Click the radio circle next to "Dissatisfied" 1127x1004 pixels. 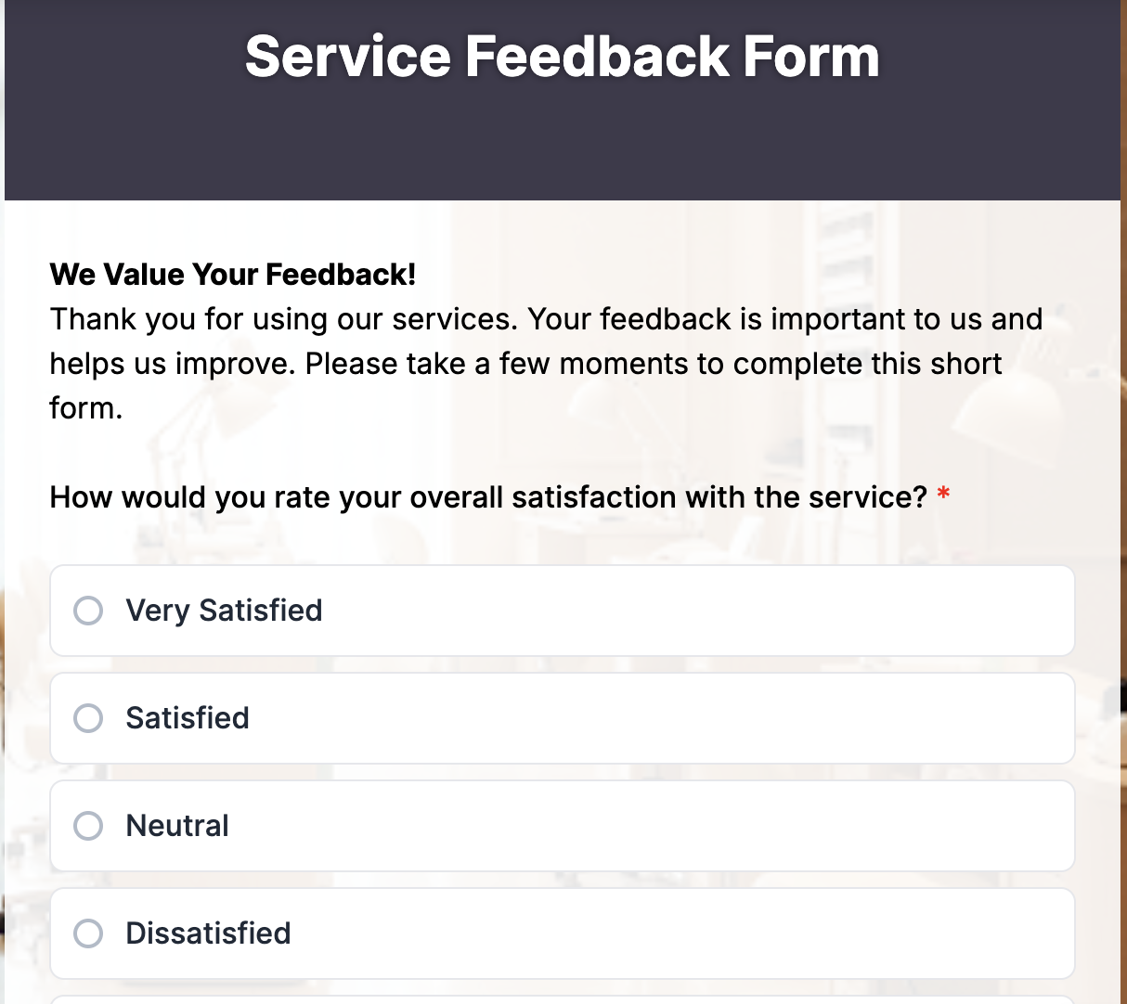click(88, 933)
